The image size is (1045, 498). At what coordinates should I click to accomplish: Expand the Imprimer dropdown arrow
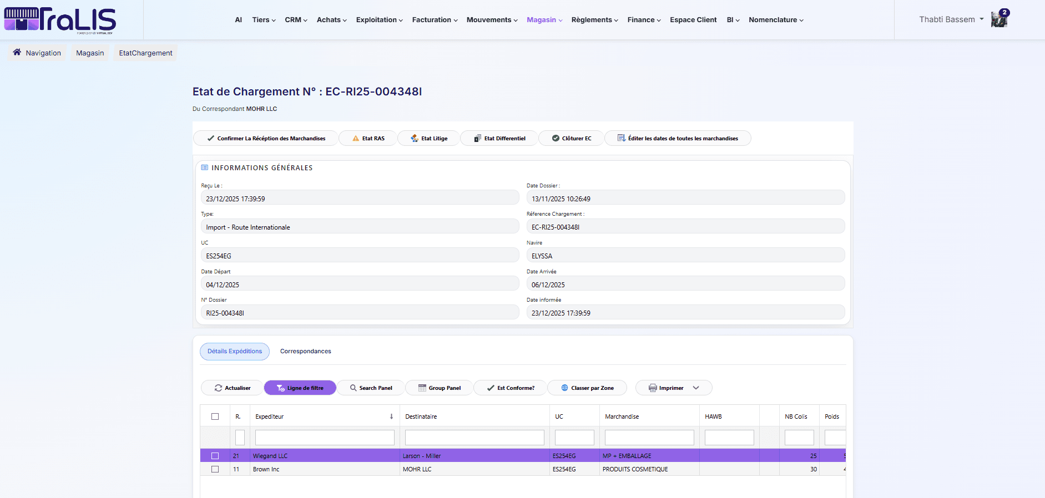[x=696, y=388]
